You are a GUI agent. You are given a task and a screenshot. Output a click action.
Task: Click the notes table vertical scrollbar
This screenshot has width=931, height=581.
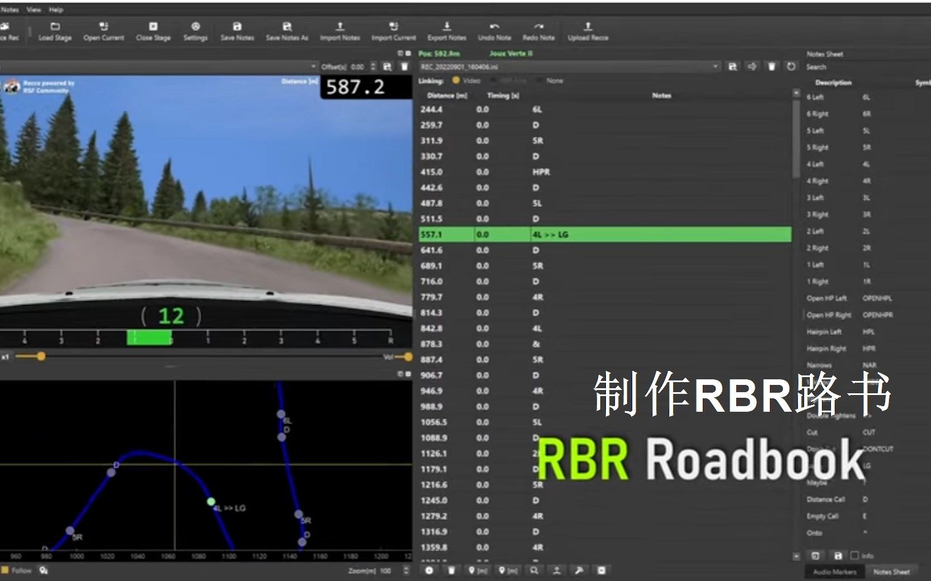click(796, 140)
